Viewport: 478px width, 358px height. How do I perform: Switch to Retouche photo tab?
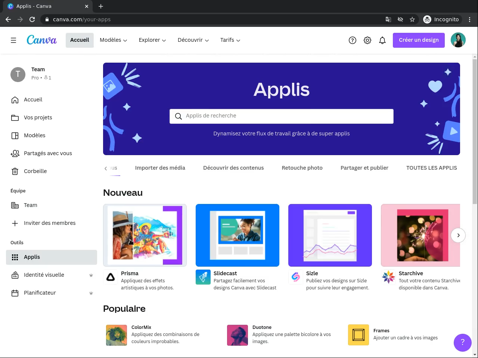[x=302, y=168]
